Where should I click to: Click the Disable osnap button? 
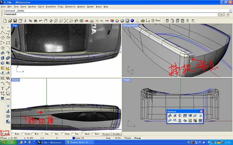pos(116,134)
